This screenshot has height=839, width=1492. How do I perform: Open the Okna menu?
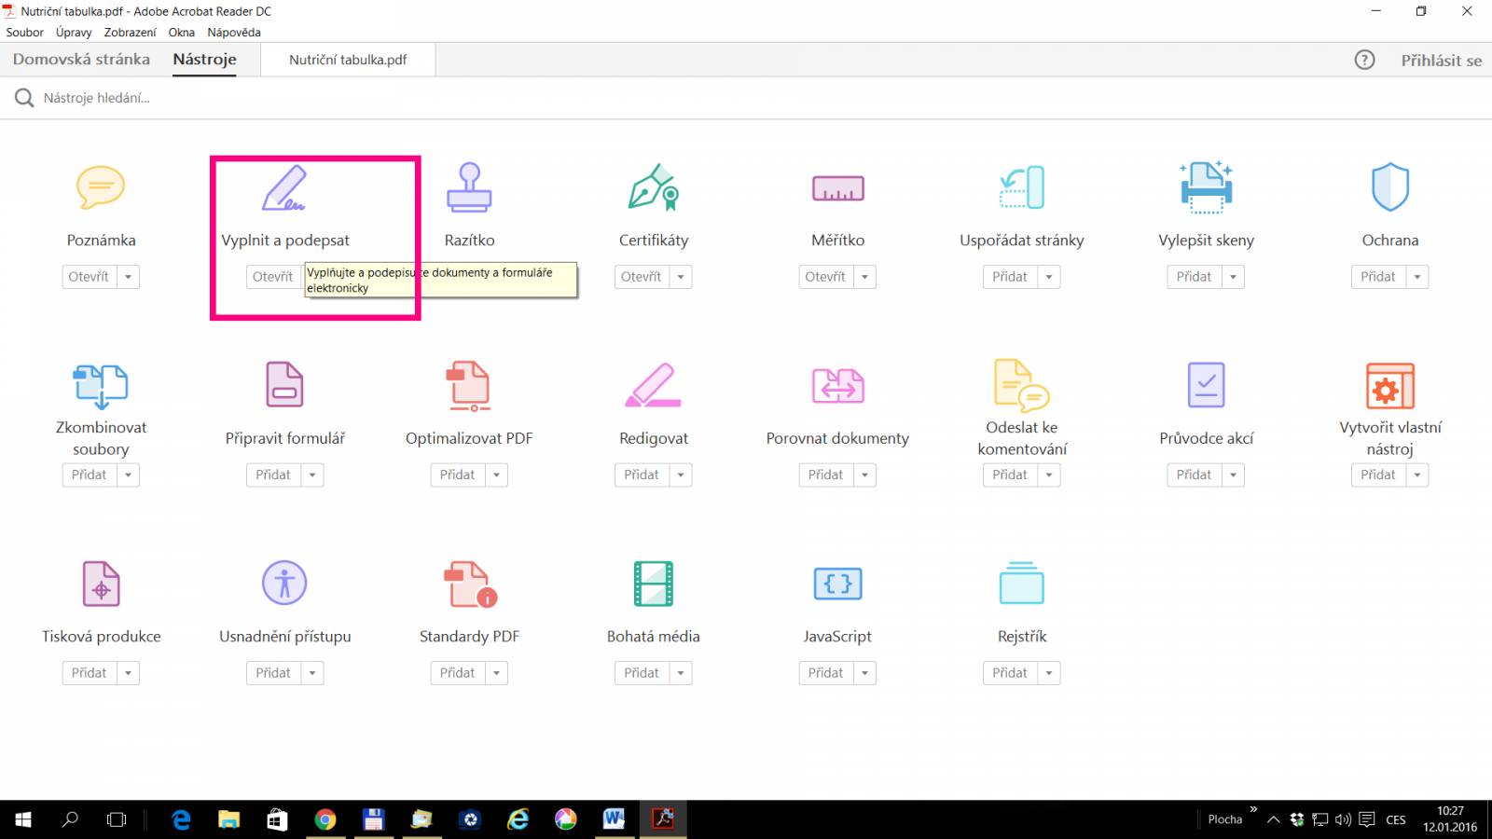pyautogui.click(x=181, y=32)
